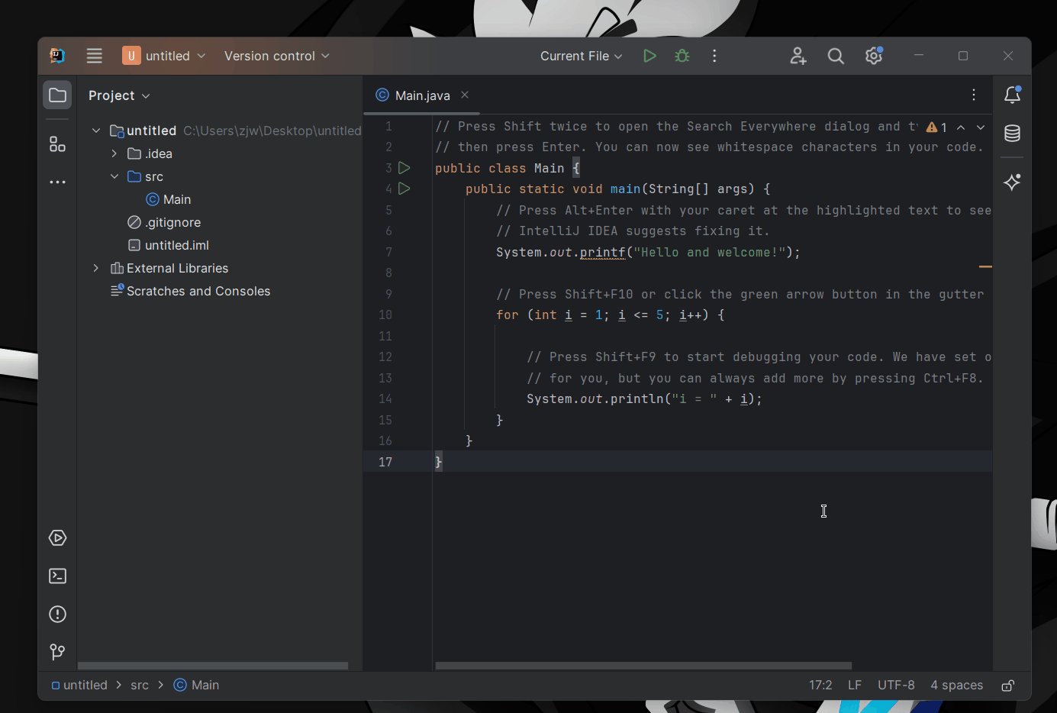Open the Project view selector dropdown
1057x713 pixels.
(119, 95)
